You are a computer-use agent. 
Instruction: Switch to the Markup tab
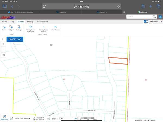30,21
